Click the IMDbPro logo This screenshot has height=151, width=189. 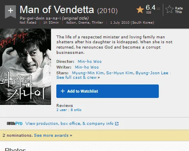point(15,123)
